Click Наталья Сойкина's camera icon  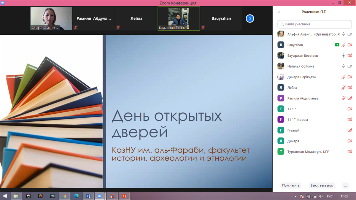(350, 66)
